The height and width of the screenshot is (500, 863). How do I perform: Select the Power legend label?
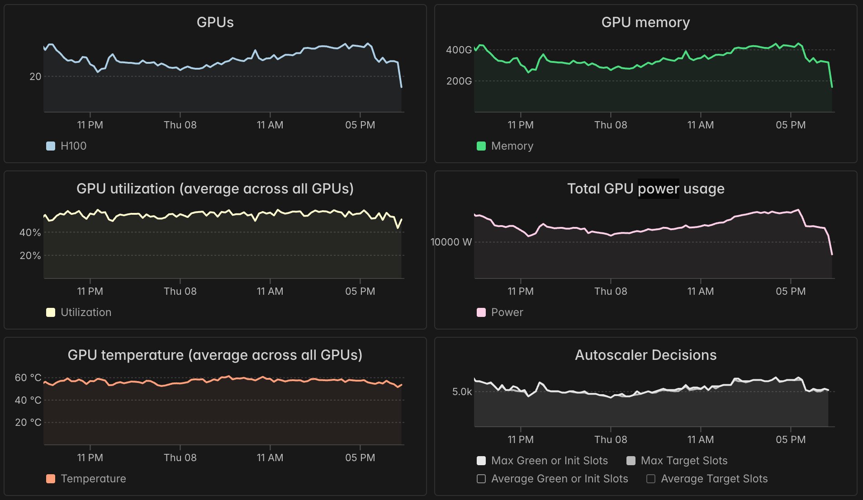tap(507, 312)
